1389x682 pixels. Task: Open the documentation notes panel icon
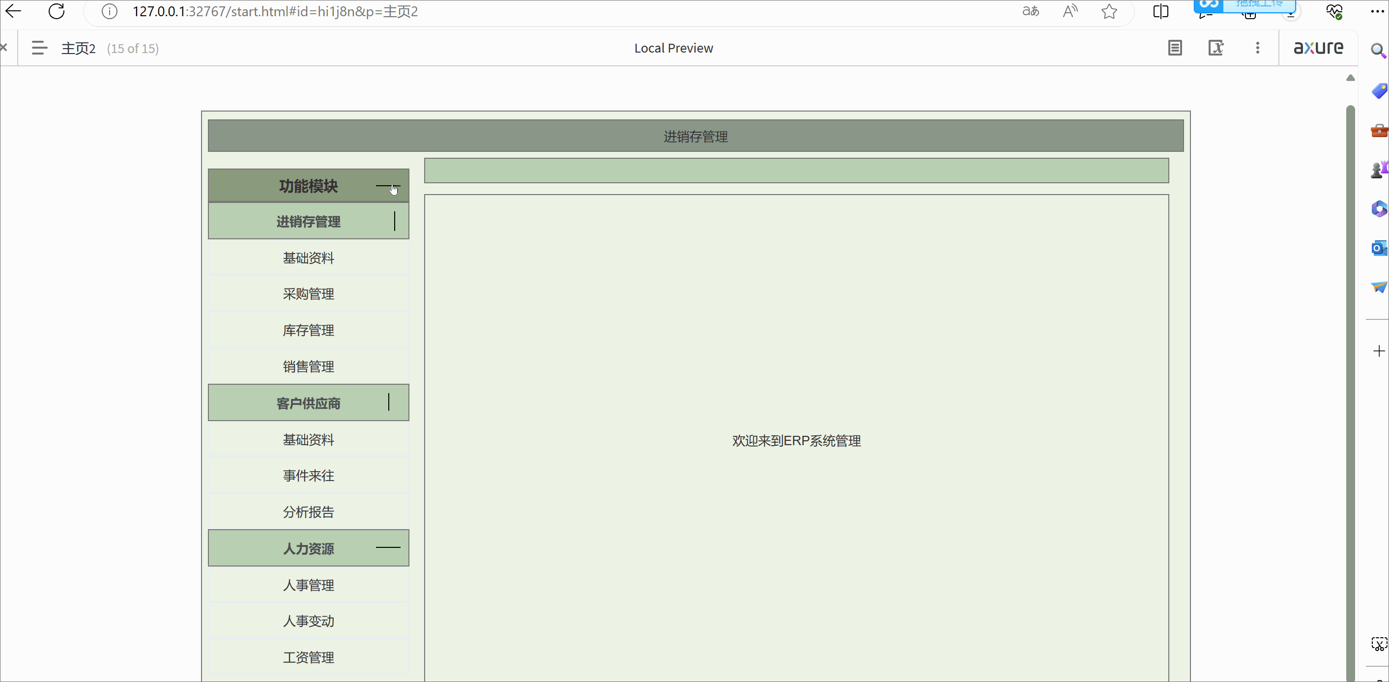(x=1175, y=48)
